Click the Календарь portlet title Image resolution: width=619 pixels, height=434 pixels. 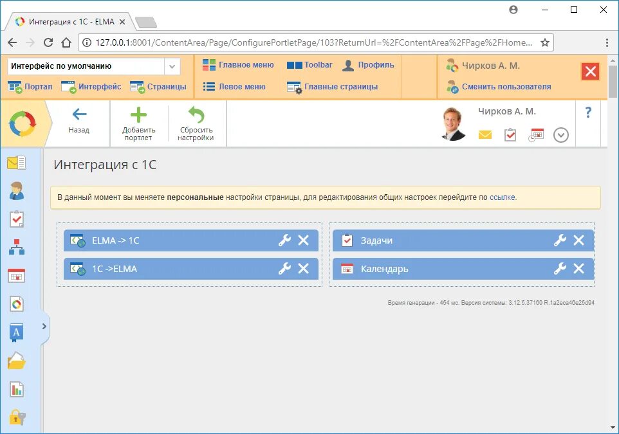(385, 269)
